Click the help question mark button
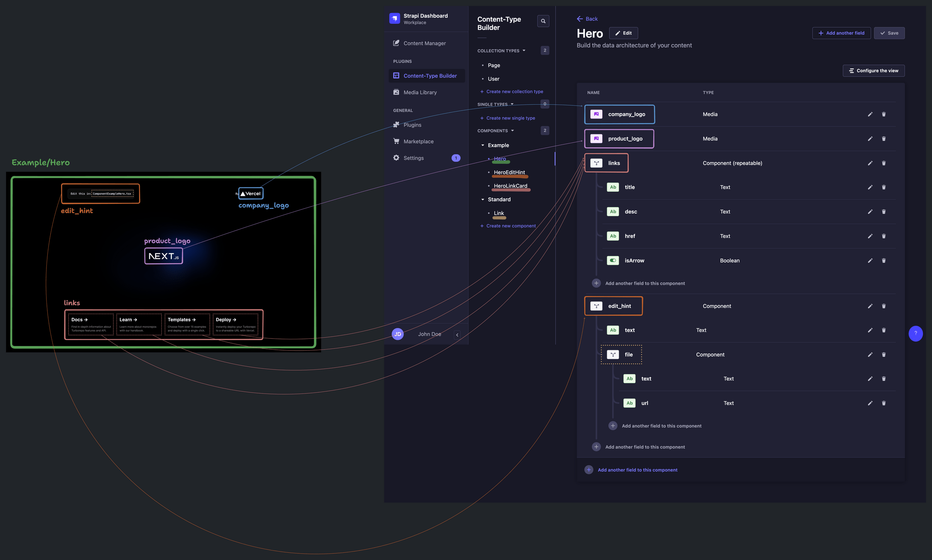Screen dimensions: 932x560 pos(915,334)
